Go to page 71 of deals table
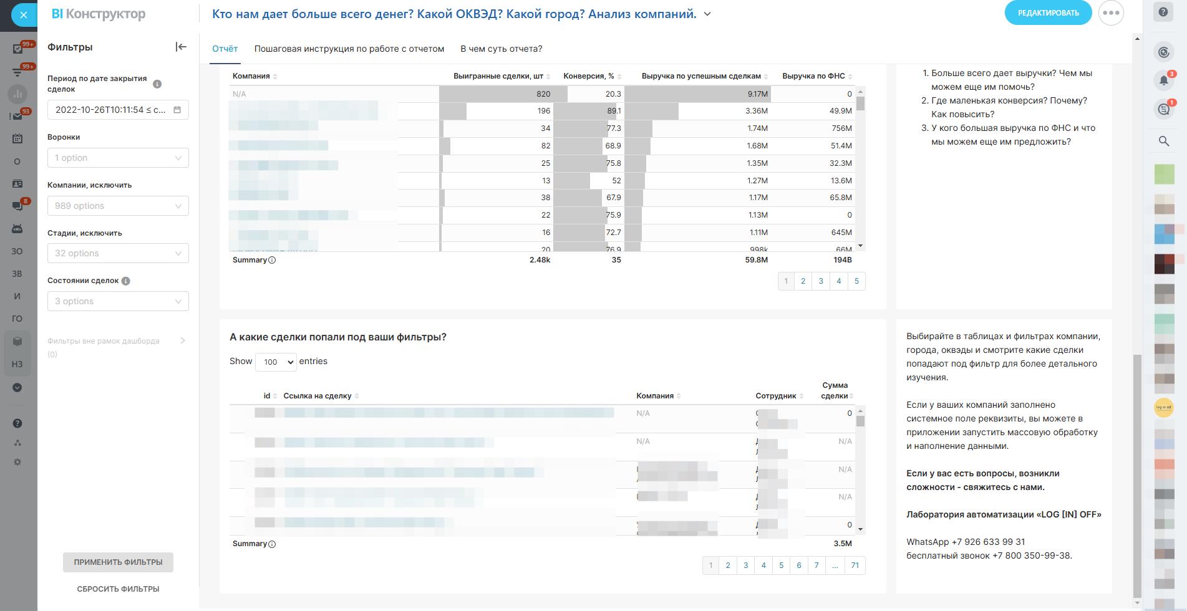1187x611 pixels. 855,565
